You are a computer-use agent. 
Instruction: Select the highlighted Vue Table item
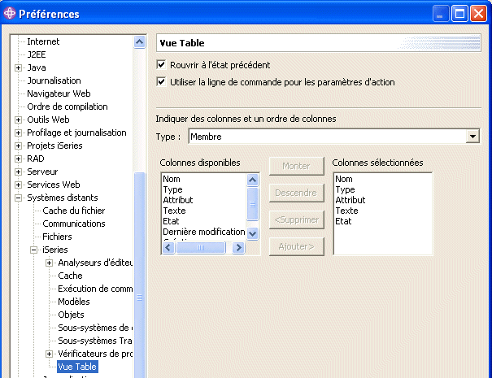tap(77, 367)
